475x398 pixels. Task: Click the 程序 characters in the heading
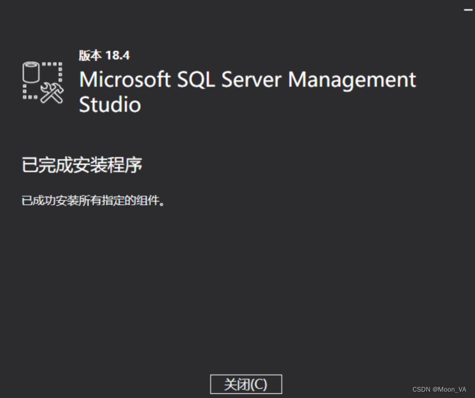125,165
